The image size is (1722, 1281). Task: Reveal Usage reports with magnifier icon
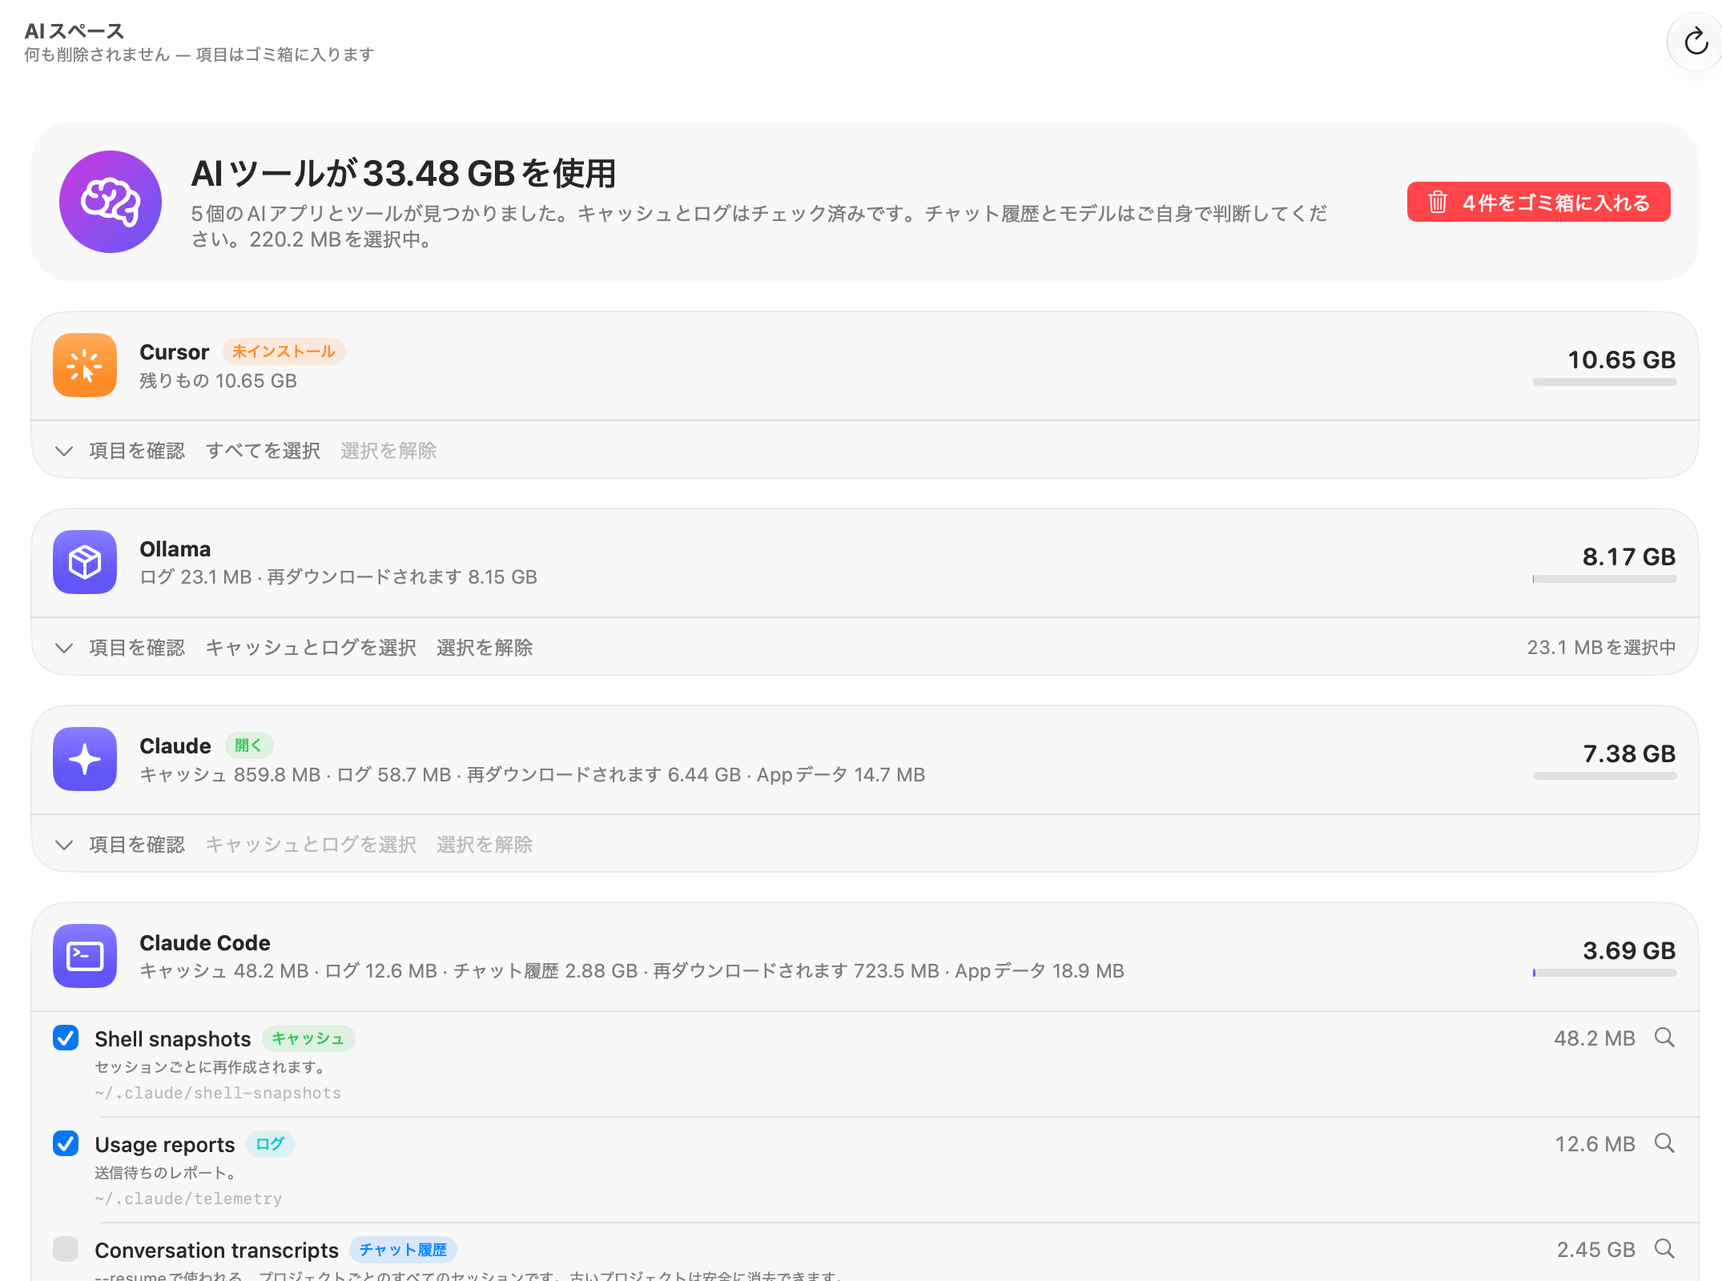pyautogui.click(x=1664, y=1143)
